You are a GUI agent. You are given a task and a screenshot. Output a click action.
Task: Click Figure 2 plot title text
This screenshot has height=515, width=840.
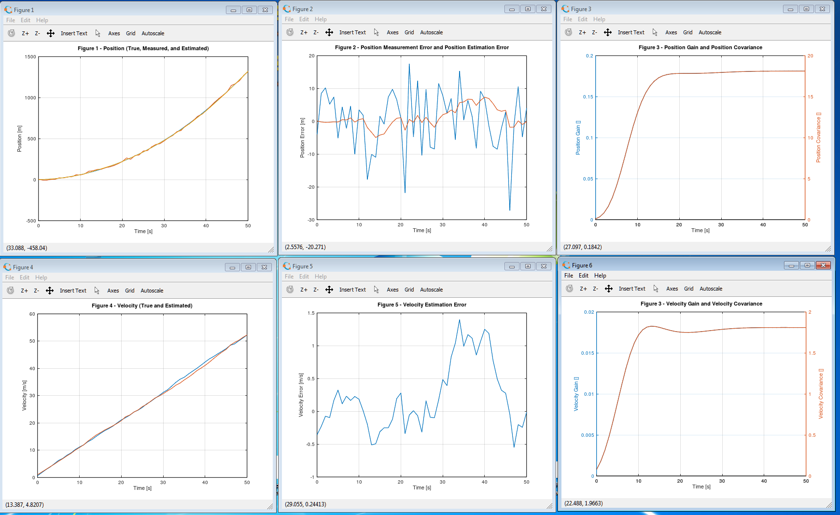(422, 47)
